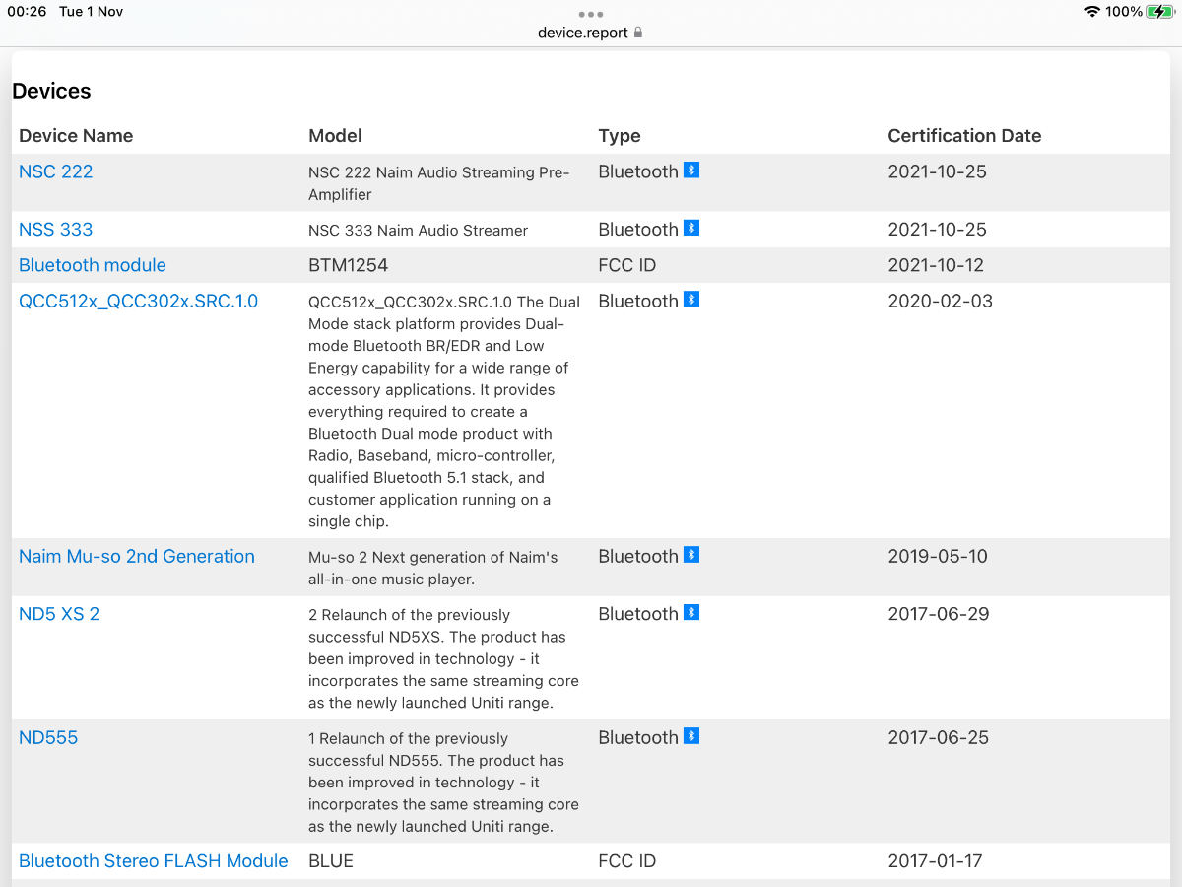The image size is (1182, 887).
Task: Click certification date 2017-01-17
Action: pyautogui.click(x=936, y=861)
